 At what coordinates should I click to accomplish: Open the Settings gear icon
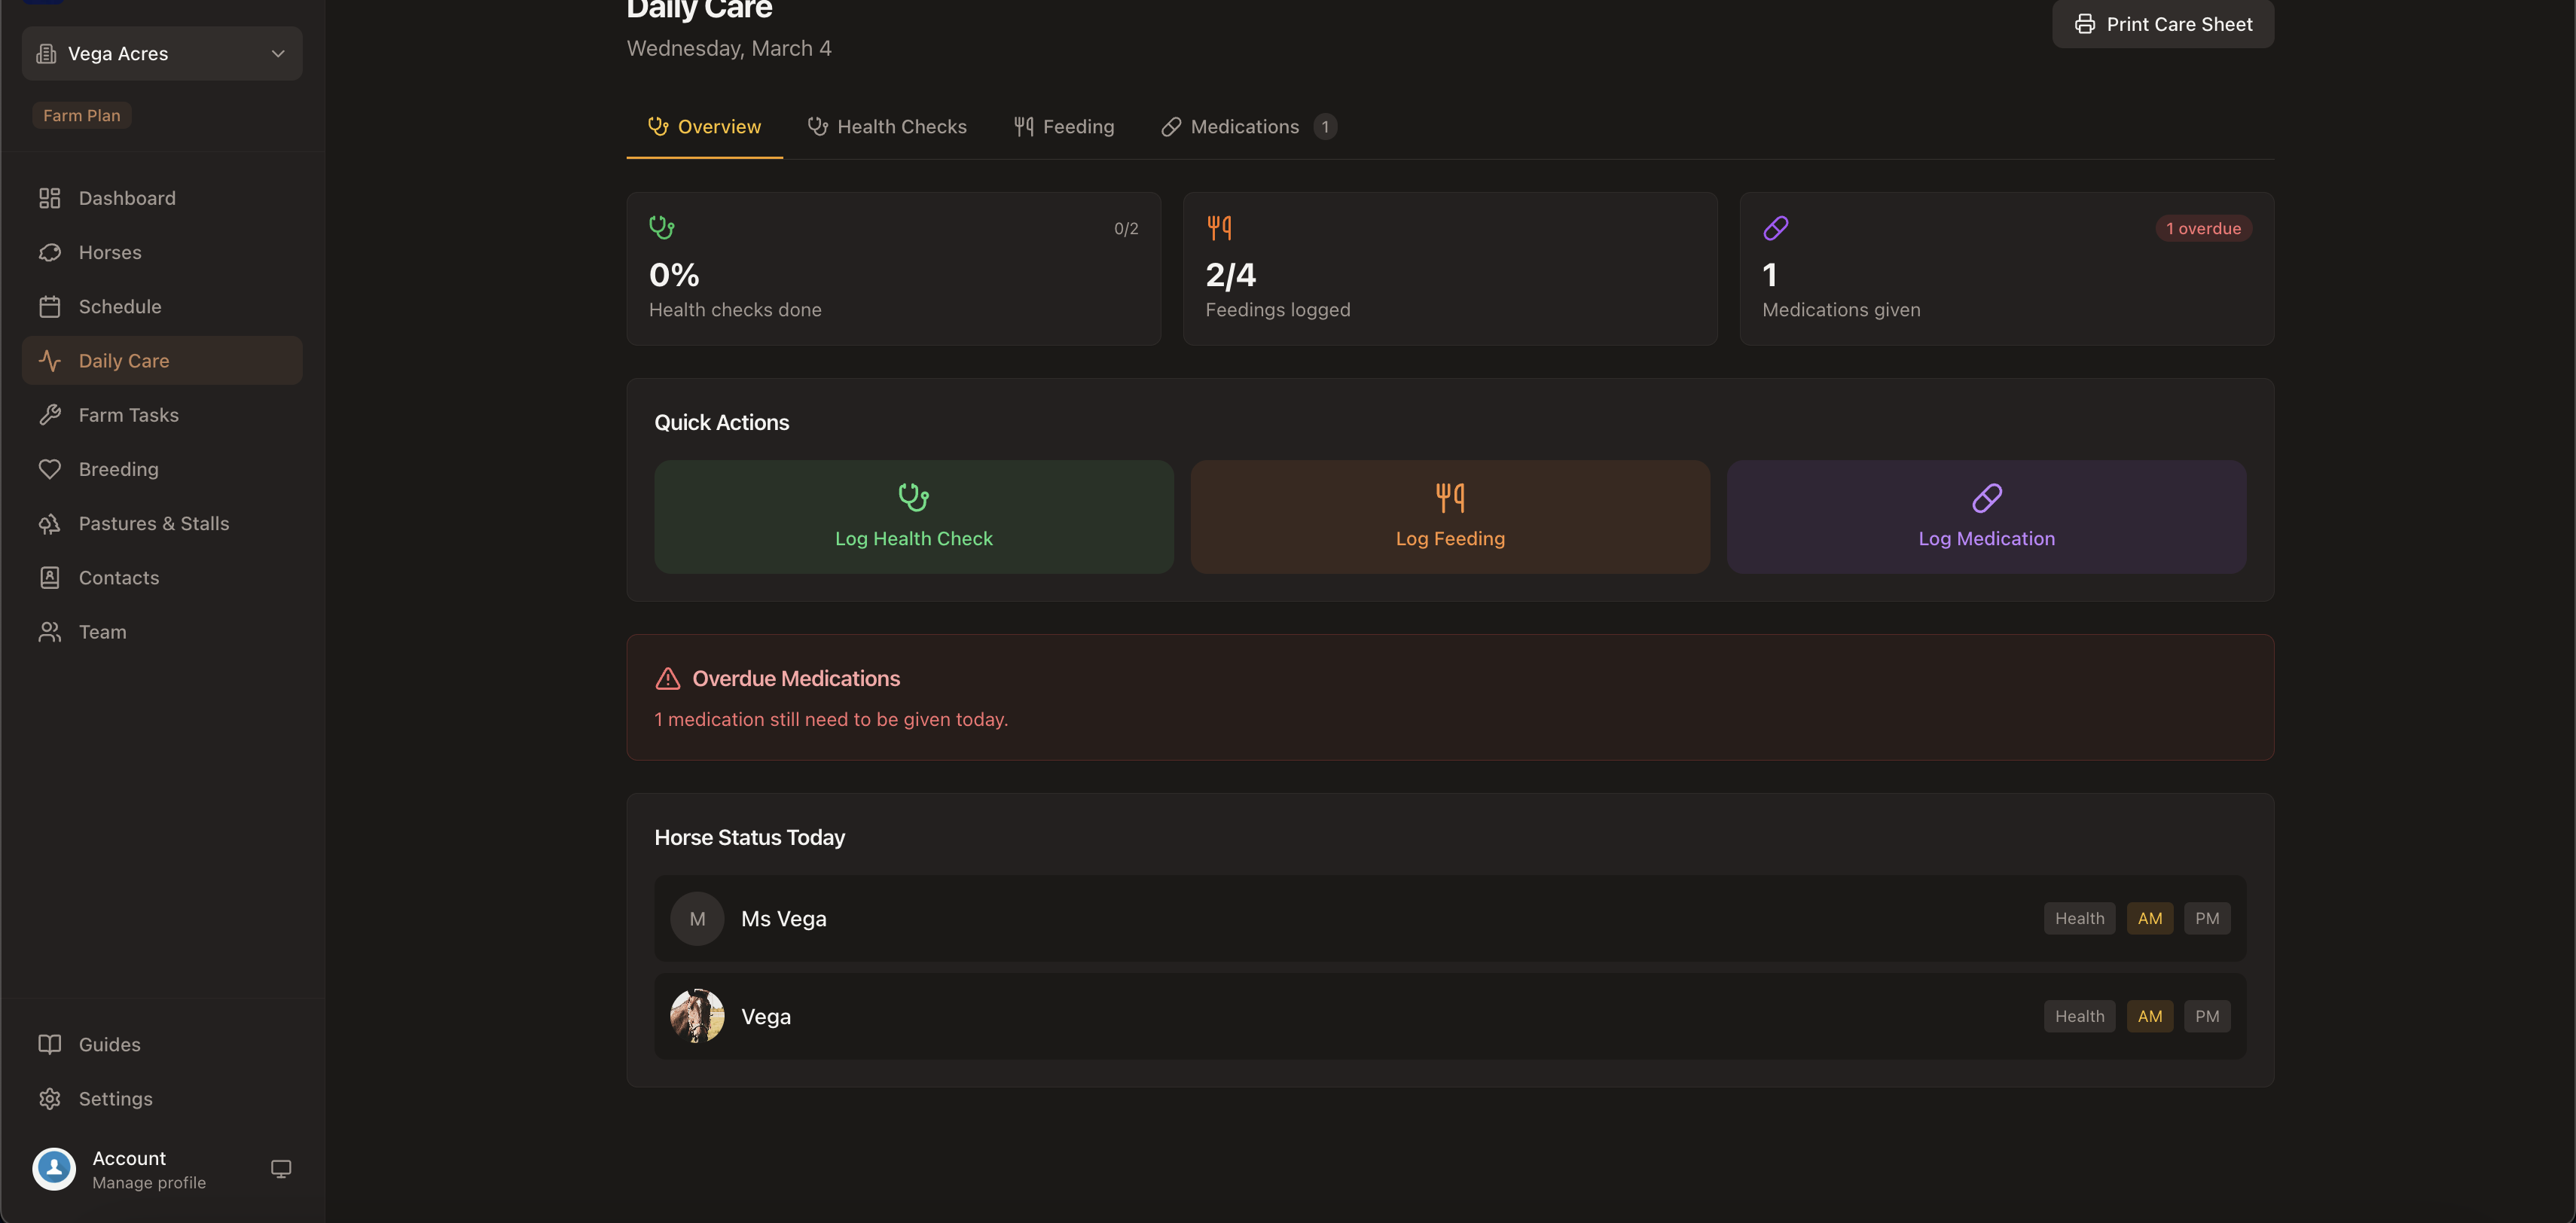click(51, 1098)
